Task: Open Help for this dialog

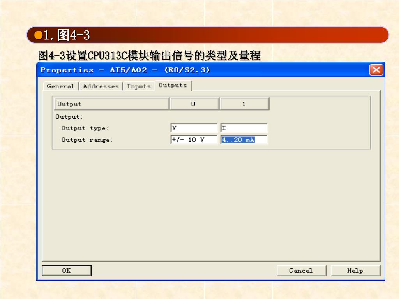Action: pyautogui.click(x=355, y=271)
